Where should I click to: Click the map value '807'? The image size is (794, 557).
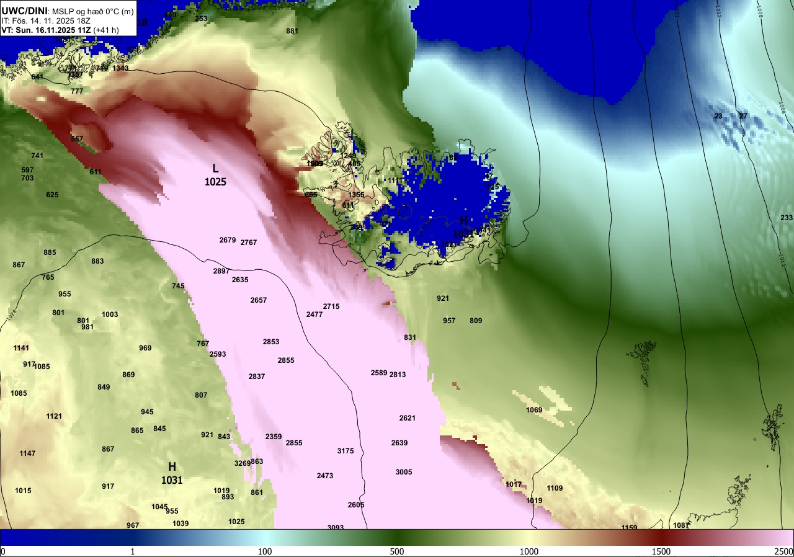(201, 395)
